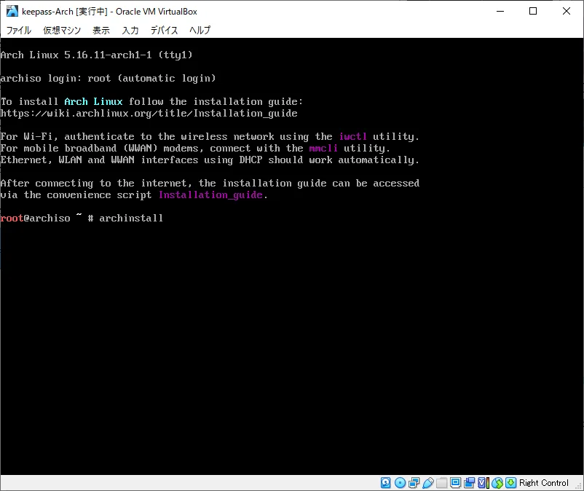Open the 仮想マシン menu
The image size is (584, 491).
click(62, 30)
